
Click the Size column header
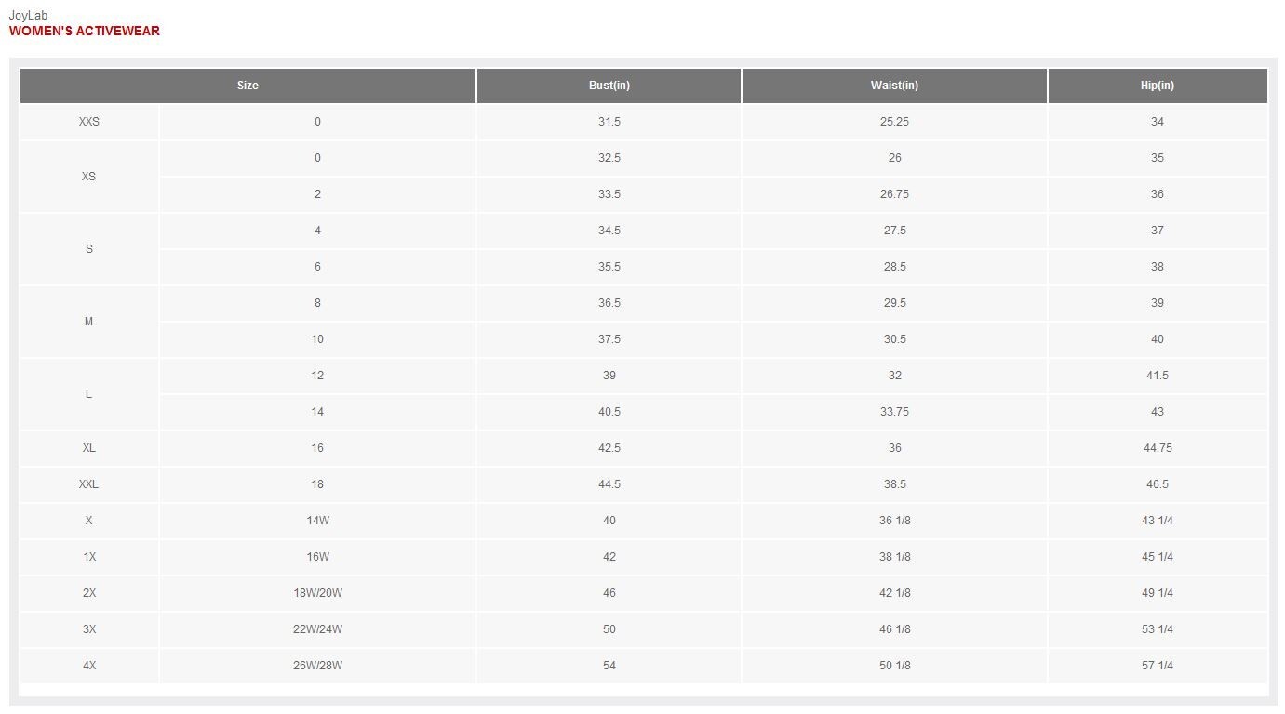[x=248, y=86]
